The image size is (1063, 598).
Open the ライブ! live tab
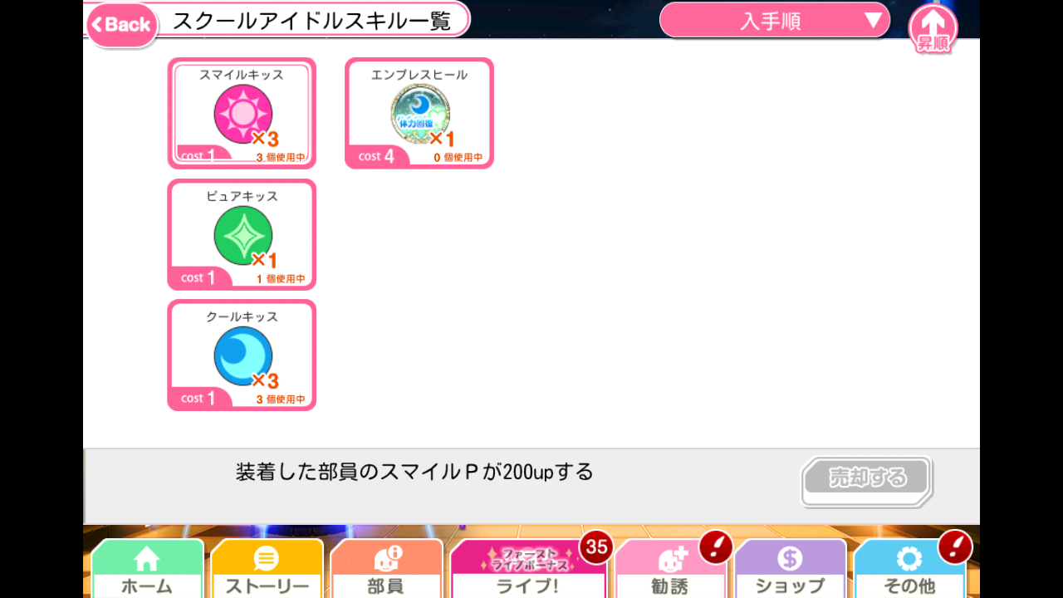tap(527, 570)
